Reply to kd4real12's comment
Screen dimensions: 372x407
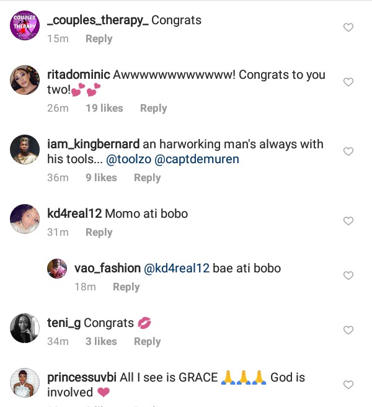pos(99,232)
